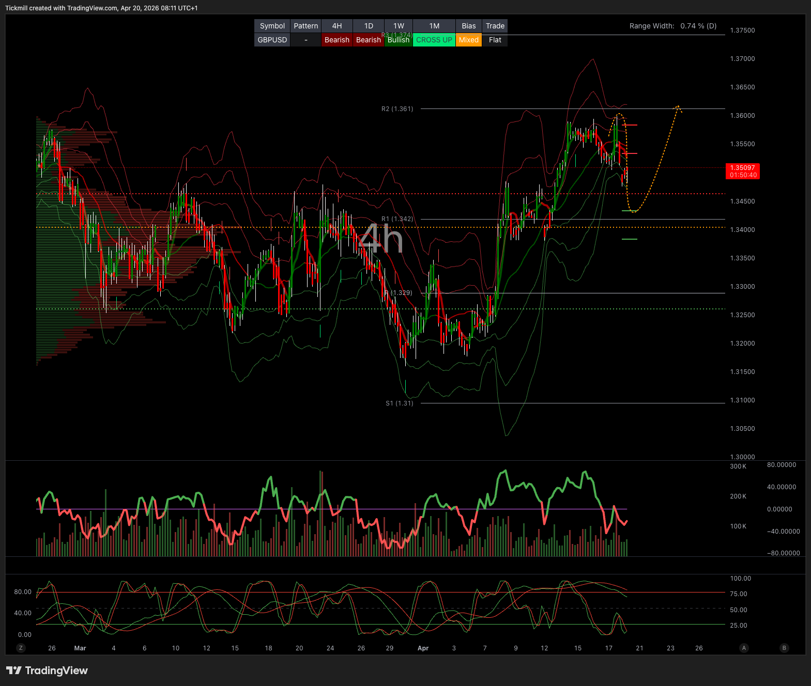Click the orange projection arrowhead near R2
Screen dimensions: 811x686
(x=678, y=107)
